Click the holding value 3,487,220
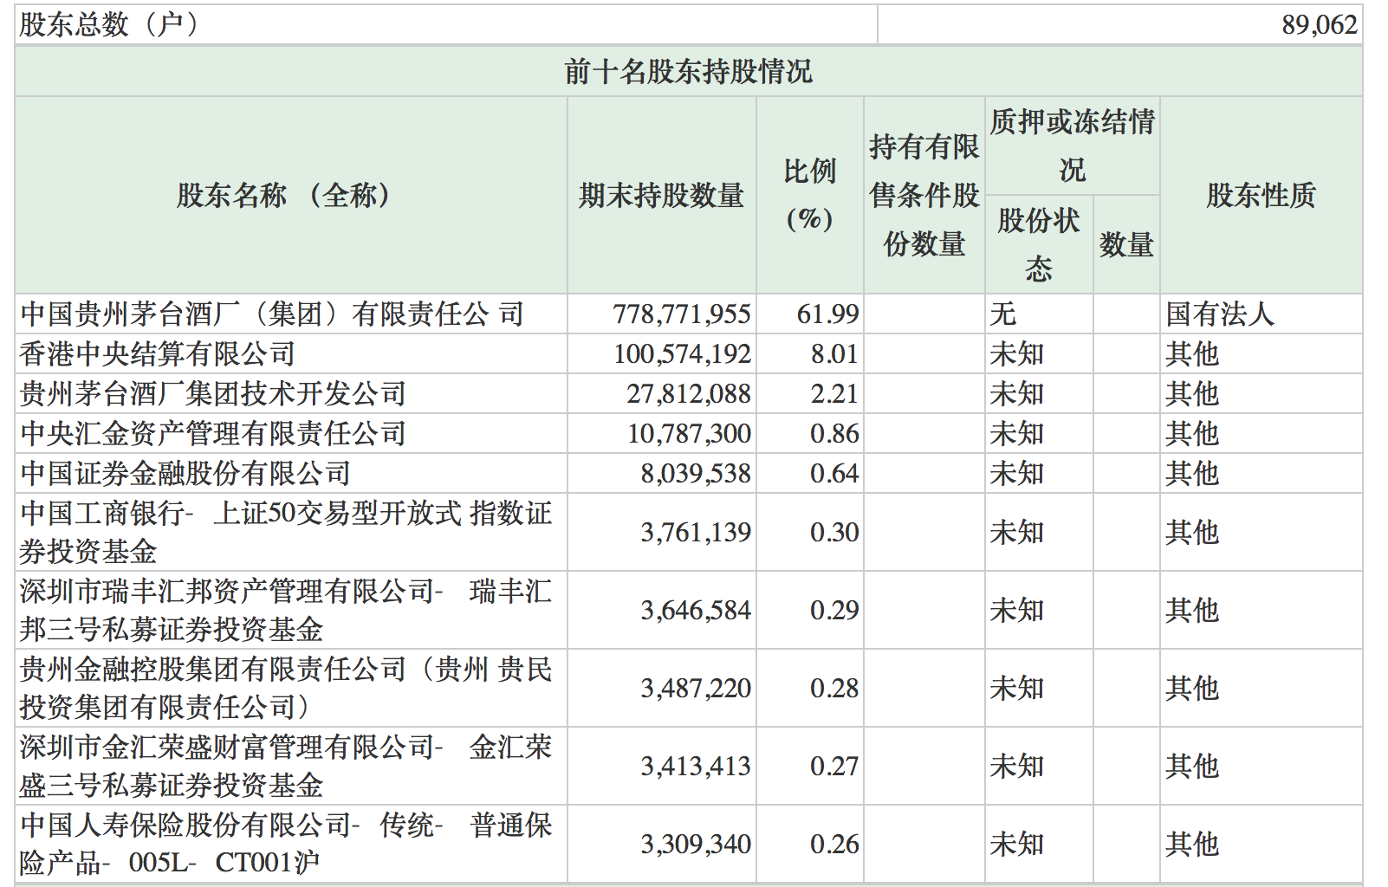 point(696,688)
